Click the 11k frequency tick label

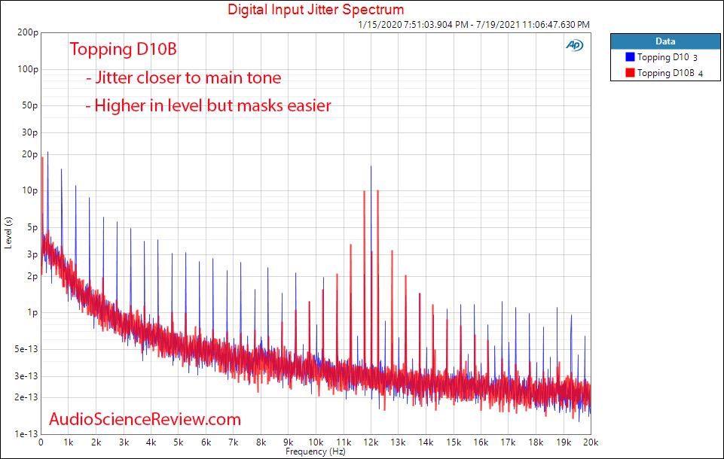pyautogui.click(x=344, y=442)
